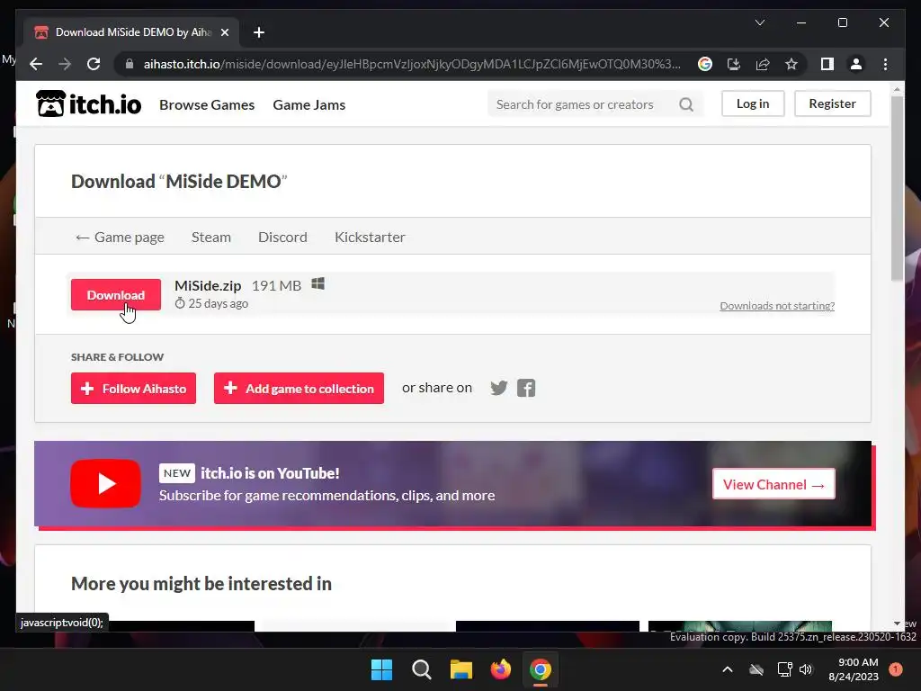Viewport: 921px width, 691px height.
Task: Open File Explorer from taskbar
Action: click(x=461, y=669)
